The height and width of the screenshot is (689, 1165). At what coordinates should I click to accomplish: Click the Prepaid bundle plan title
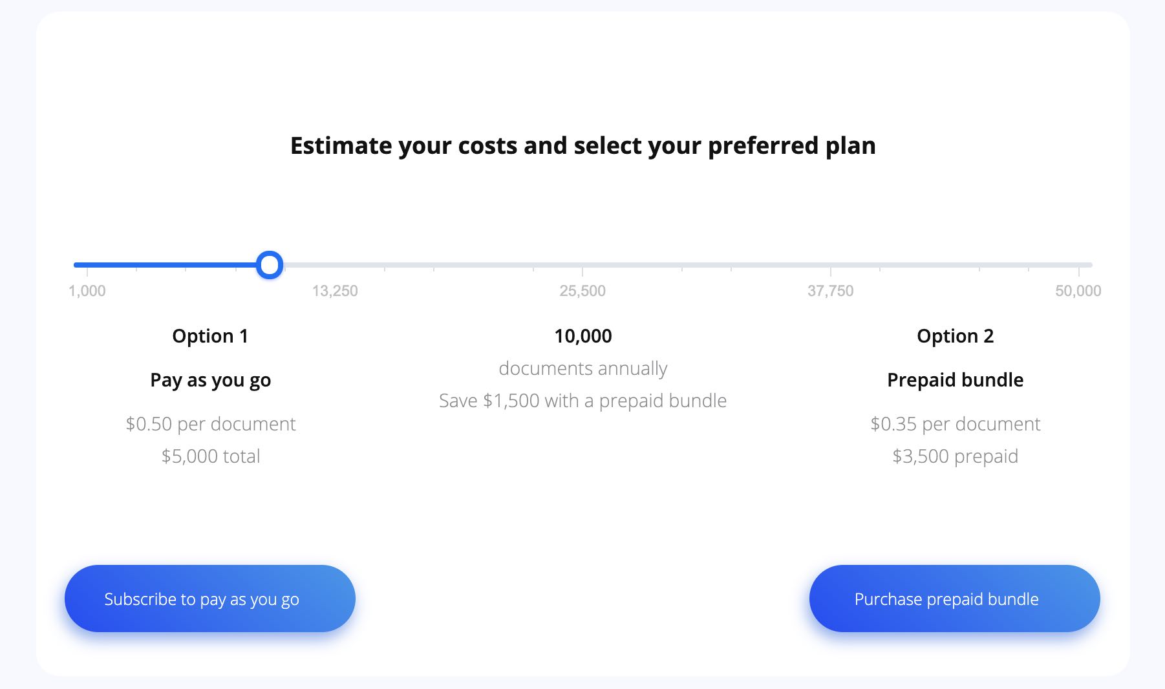pyautogui.click(x=956, y=380)
